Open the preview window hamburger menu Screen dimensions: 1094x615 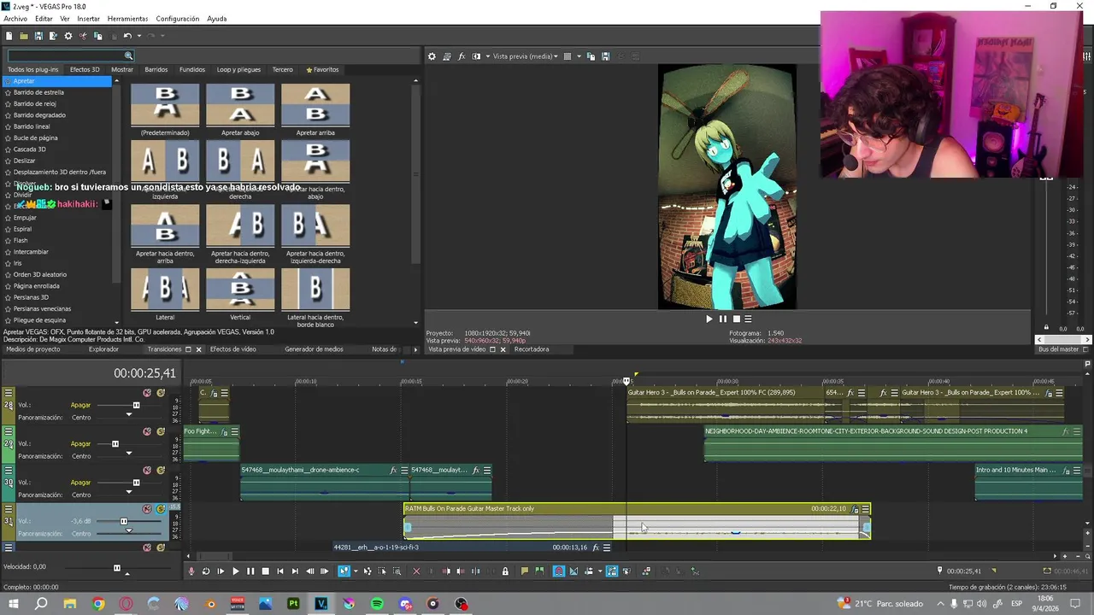(748, 319)
